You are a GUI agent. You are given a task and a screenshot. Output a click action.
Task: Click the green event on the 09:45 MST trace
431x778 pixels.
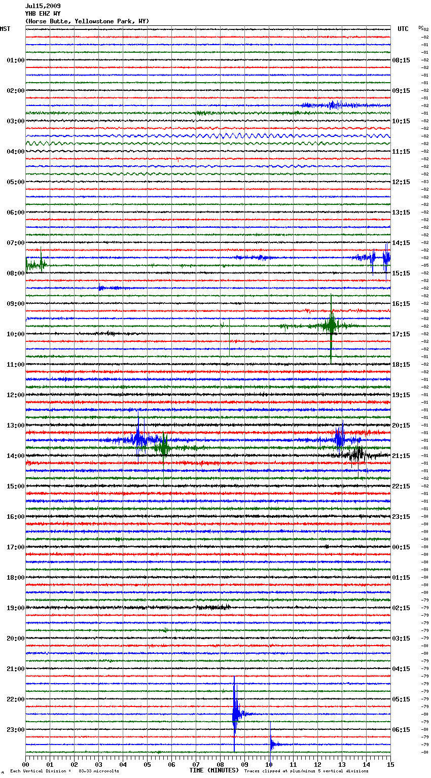(x=331, y=326)
